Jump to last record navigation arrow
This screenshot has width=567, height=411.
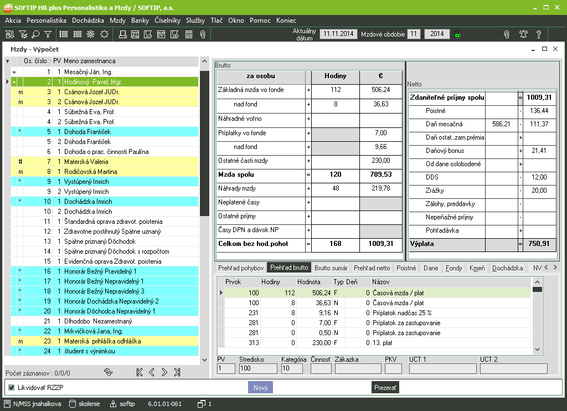point(177,372)
